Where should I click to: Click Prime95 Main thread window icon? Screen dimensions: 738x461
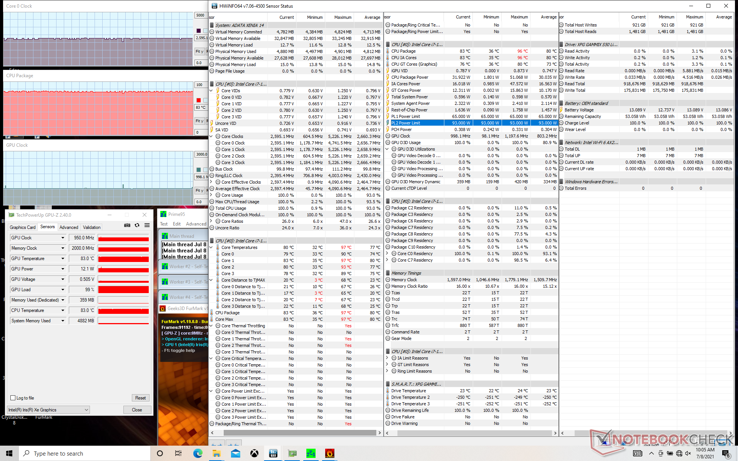tap(165, 236)
